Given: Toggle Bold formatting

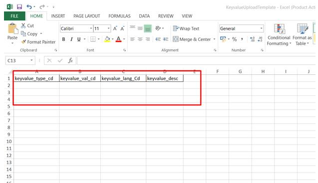Looking at the screenshot, I should tap(64, 39).
